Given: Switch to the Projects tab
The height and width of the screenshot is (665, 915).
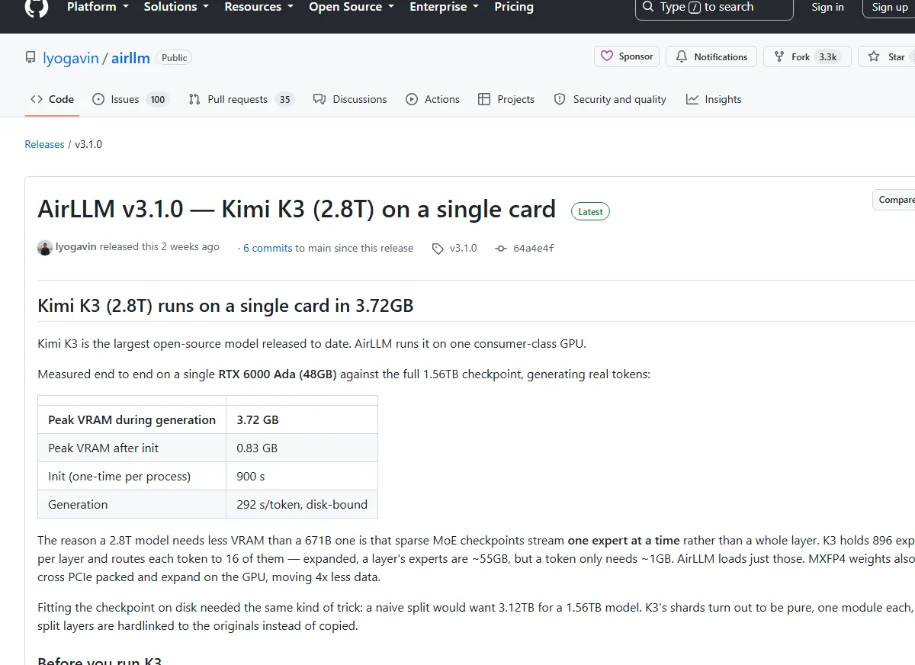Looking at the screenshot, I should click(506, 99).
